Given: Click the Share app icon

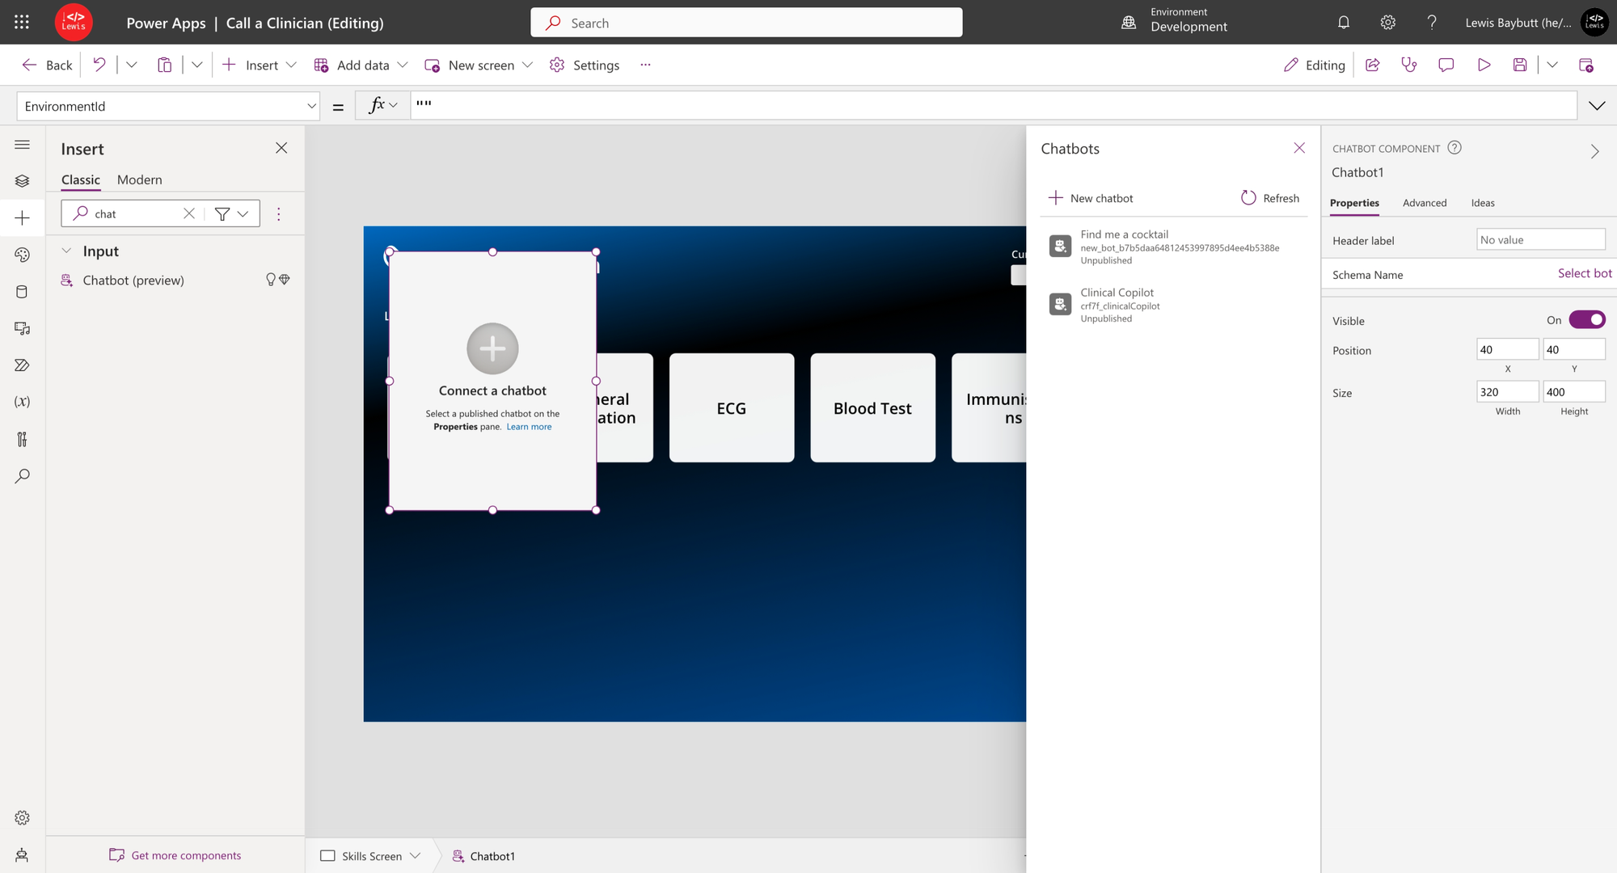Looking at the screenshot, I should pyautogui.click(x=1372, y=65).
